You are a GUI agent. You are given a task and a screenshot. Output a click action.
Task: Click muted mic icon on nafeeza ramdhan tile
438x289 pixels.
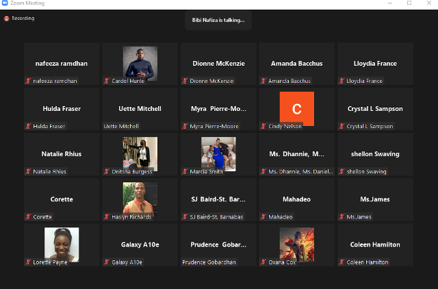point(29,81)
